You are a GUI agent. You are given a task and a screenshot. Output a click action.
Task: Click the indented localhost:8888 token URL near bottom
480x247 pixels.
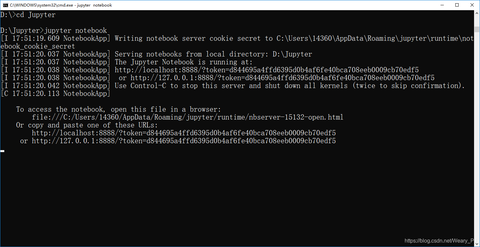pos(184,133)
